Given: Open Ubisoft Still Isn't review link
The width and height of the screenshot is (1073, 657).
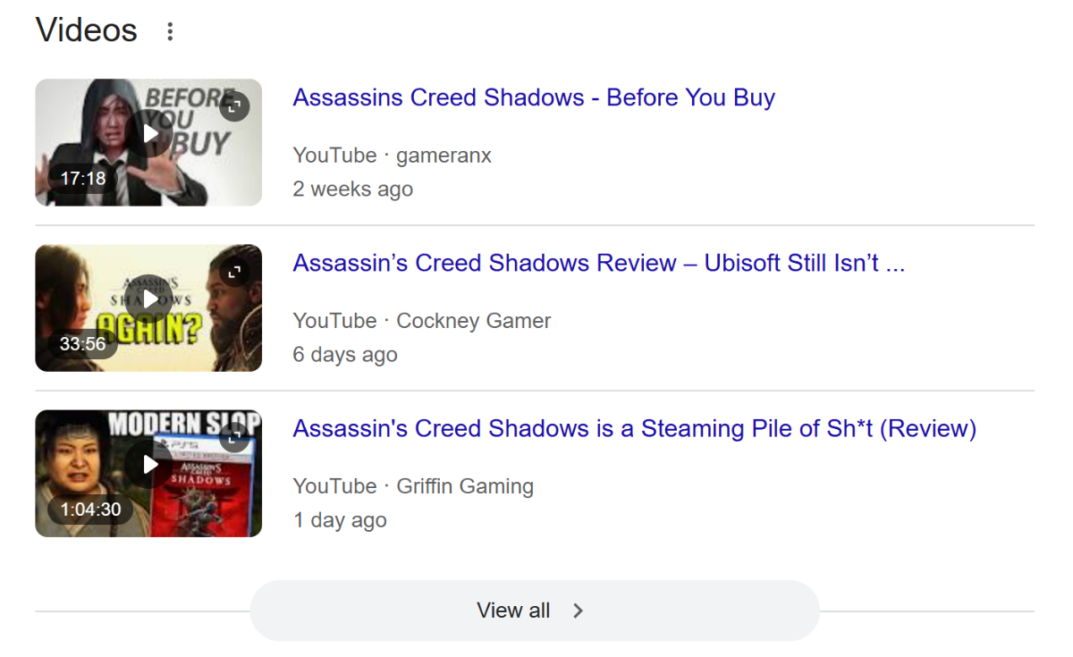Looking at the screenshot, I should point(599,263).
